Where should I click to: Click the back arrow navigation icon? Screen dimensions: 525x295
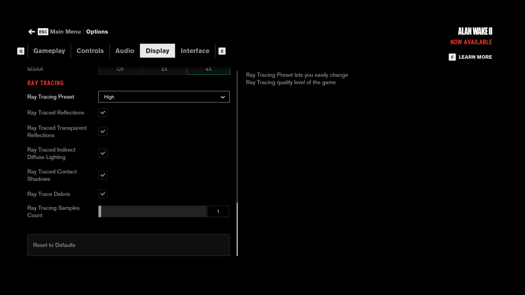click(31, 32)
